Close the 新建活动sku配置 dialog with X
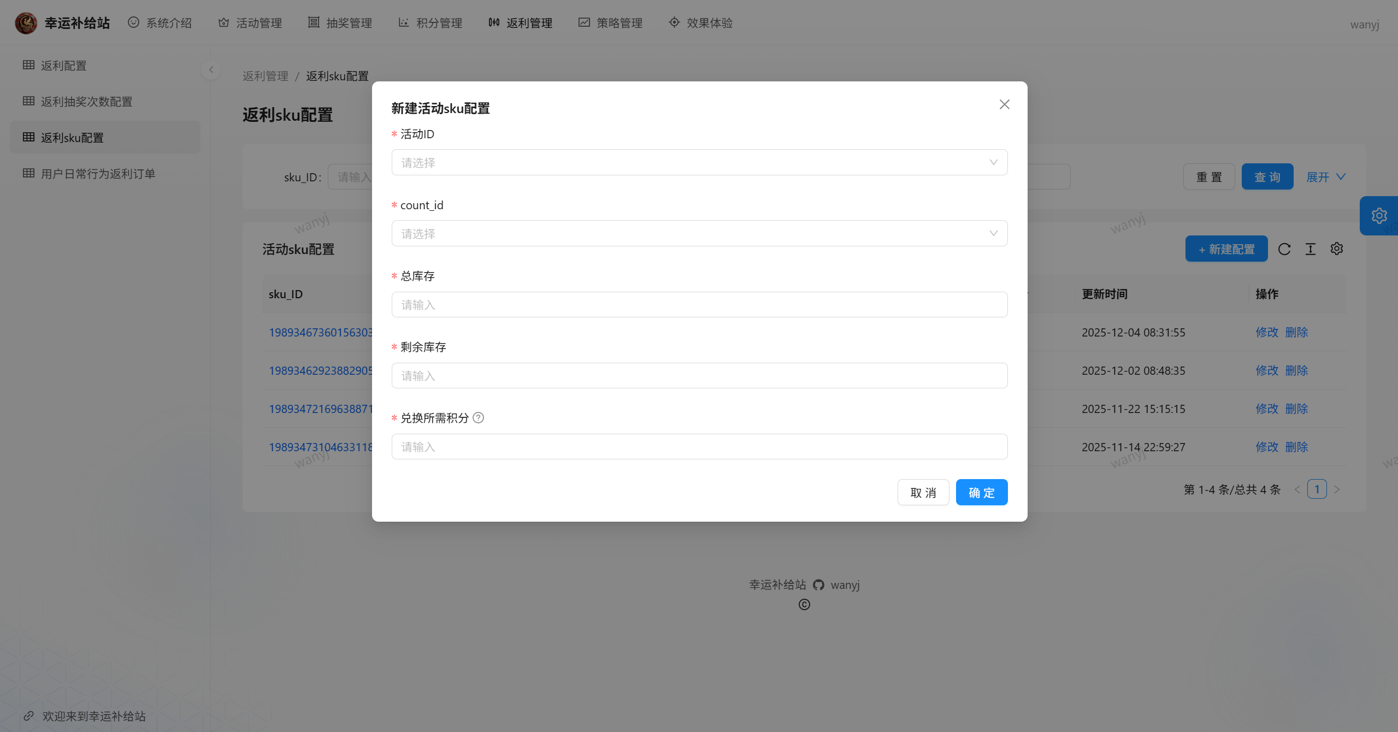 1004,104
